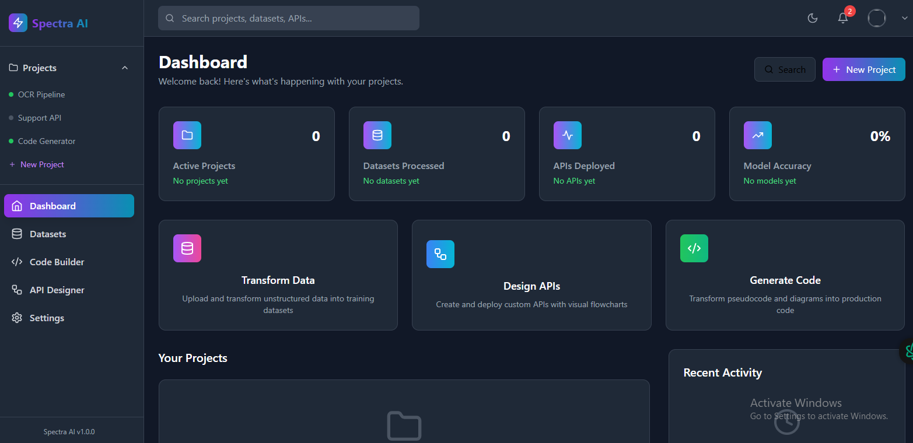Focus the Search projects, datasets, APIs field
The height and width of the screenshot is (443, 913).
pos(289,18)
